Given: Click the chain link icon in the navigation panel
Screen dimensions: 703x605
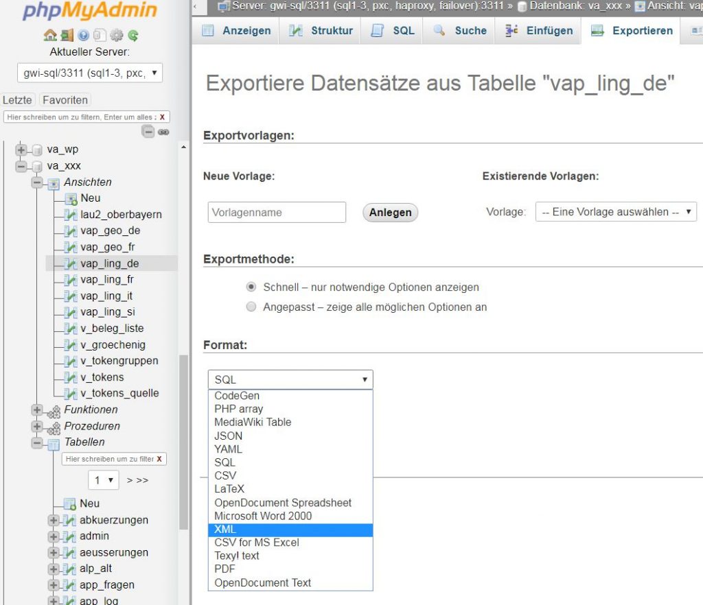Looking at the screenshot, I should click(163, 132).
